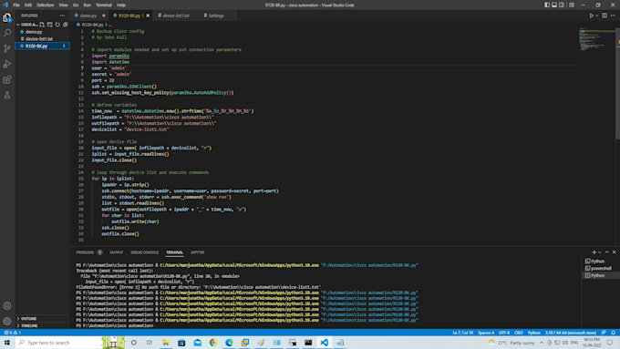Switch to the demo.py editor tab
Image resolution: width=620 pixels, height=349 pixels.
click(90, 15)
